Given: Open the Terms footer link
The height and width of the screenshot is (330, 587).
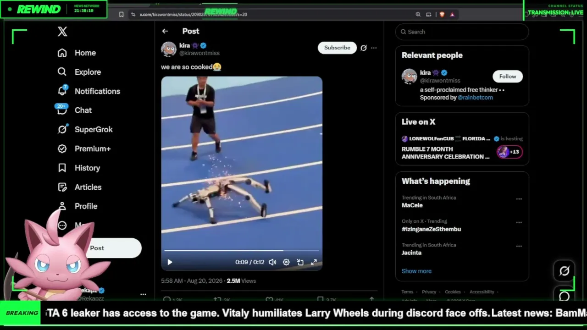Looking at the screenshot, I should [407, 292].
